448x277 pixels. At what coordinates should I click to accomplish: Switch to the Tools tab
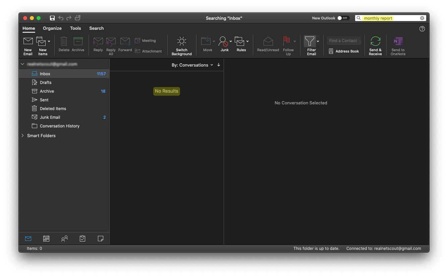click(x=75, y=28)
